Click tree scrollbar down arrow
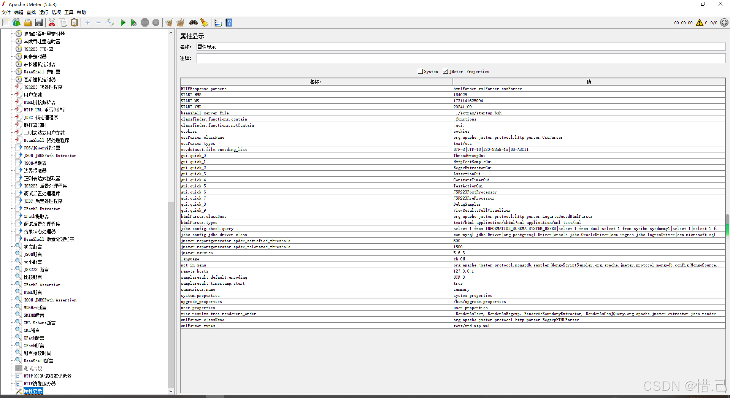The image size is (730, 398). coord(171,391)
